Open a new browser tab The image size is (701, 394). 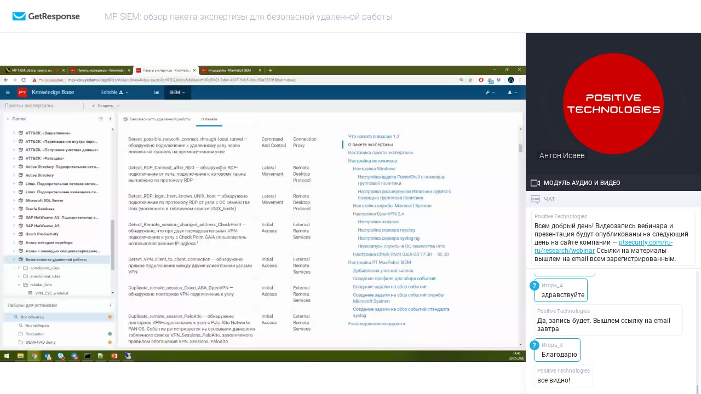(x=270, y=70)
